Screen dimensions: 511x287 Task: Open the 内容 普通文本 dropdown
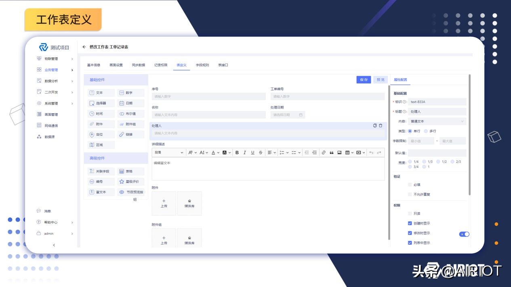(x=437, y=121)
